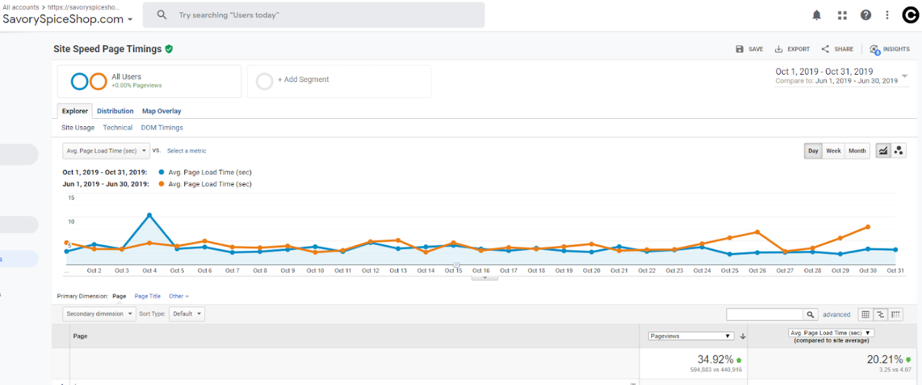
Task: Select the Day granularity button
Action: click(x=813, y=151)
